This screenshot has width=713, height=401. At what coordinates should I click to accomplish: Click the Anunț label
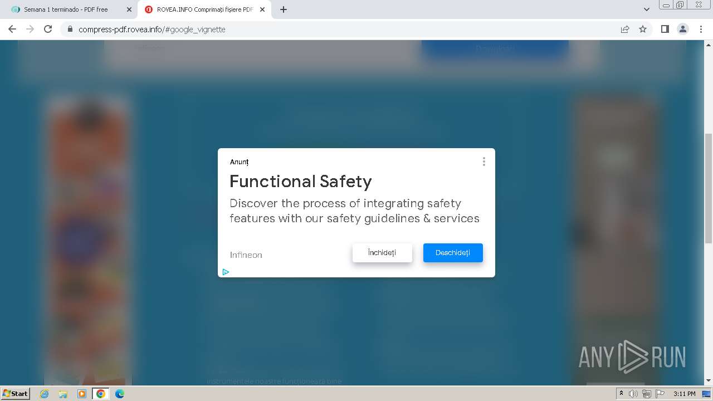point(239,162)
